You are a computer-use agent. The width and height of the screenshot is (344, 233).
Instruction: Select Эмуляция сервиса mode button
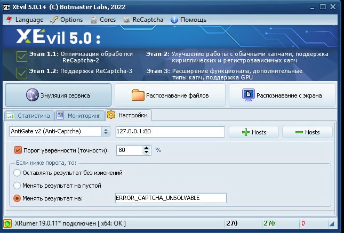tap(58, 95)
